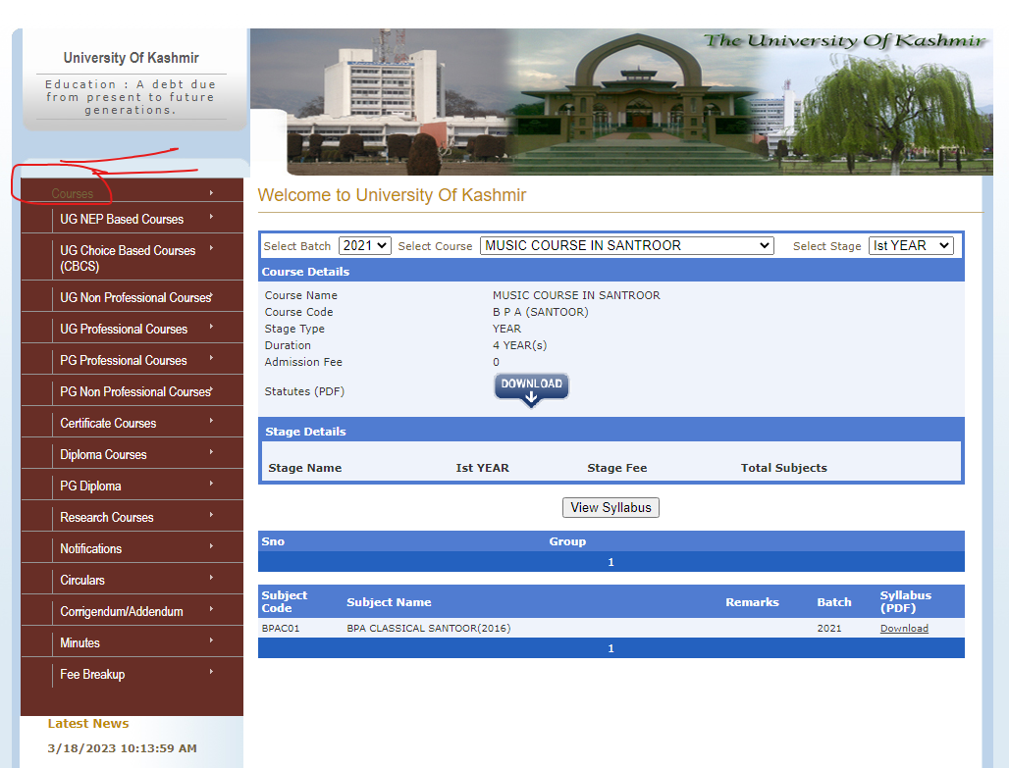
Task: Open the Select Batch 2021 dropdown
Action: 365,246
